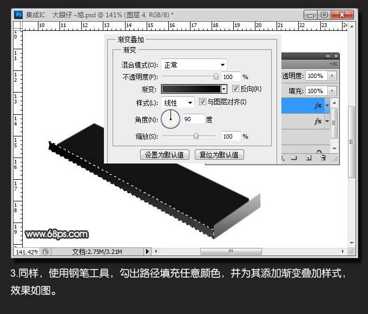Click the zoom field showing 141.42%

(x=27, y=252)
